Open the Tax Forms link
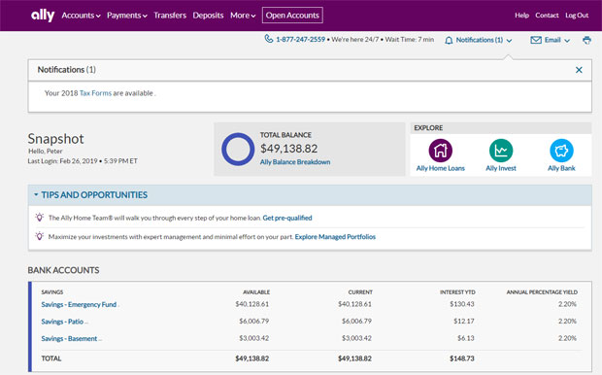This screenshot has width=602, height=375. (95, 93)
